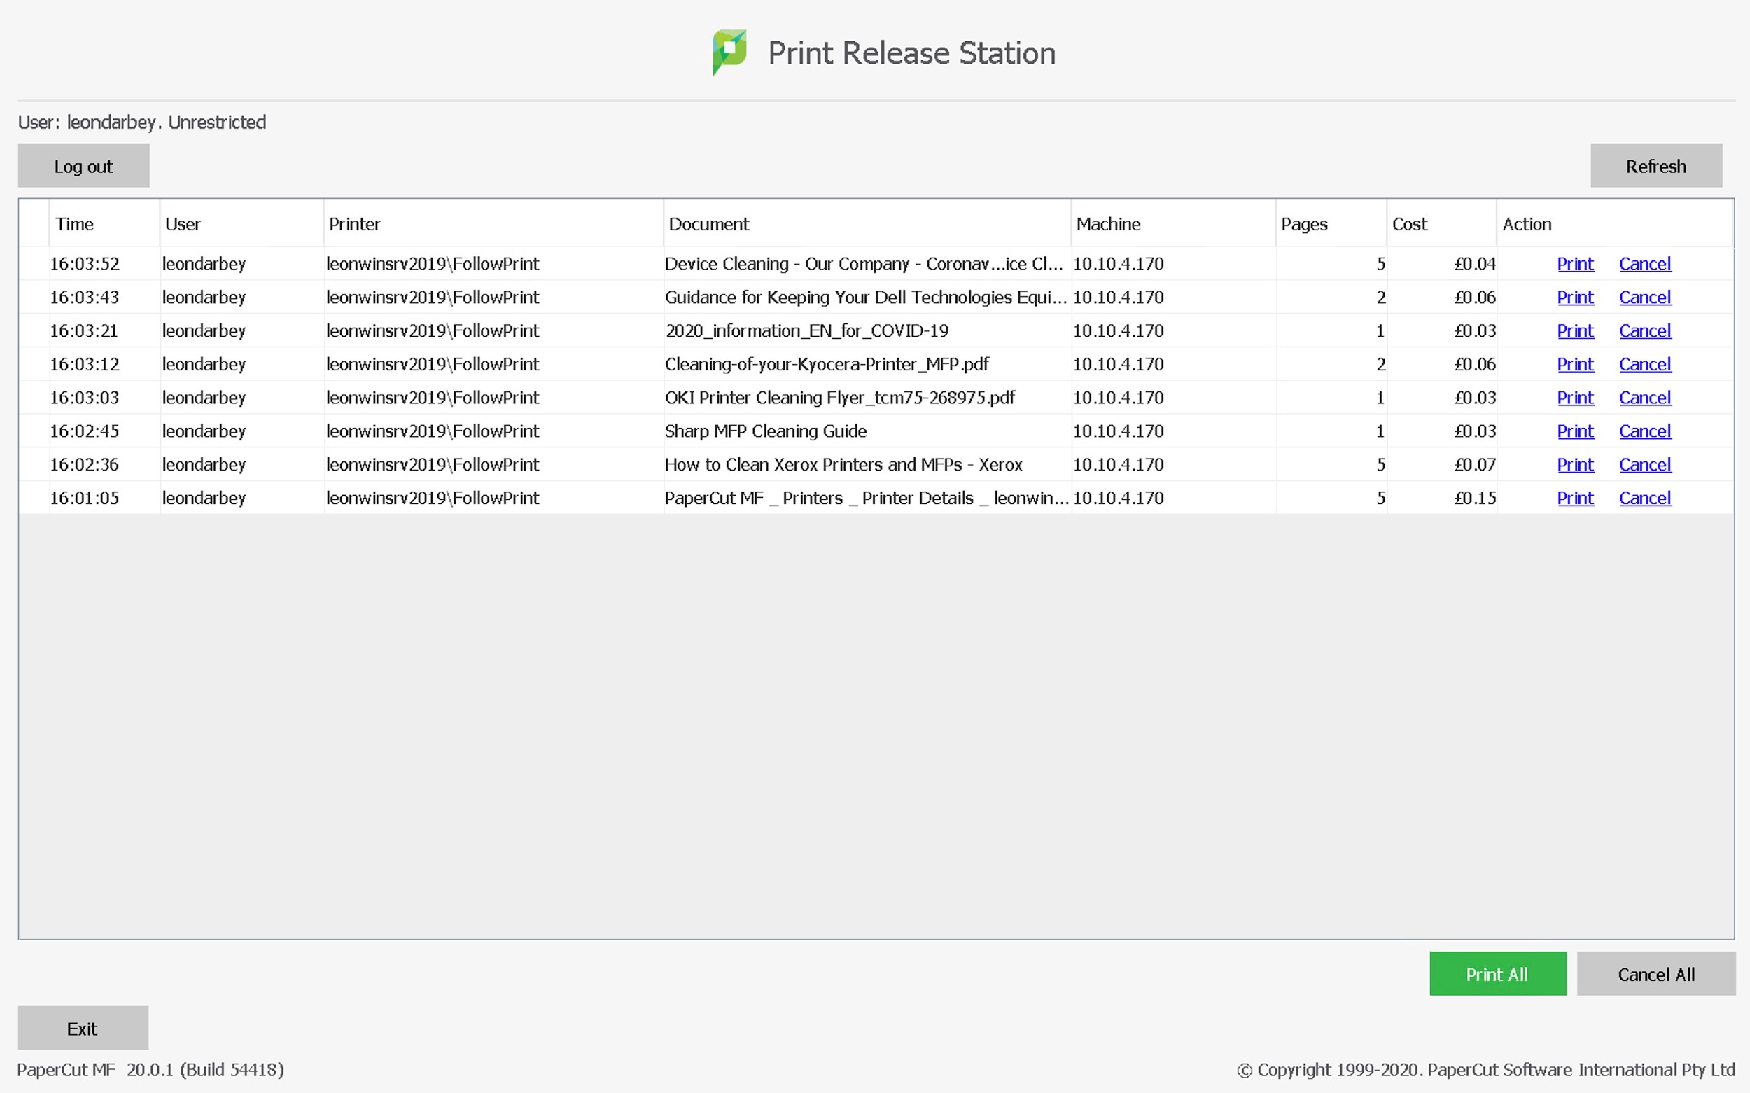Cancel the 2020_information_EN_for_COVID-19 job
This screenshot has height=1093, width=1750.
click(1644, 330)
